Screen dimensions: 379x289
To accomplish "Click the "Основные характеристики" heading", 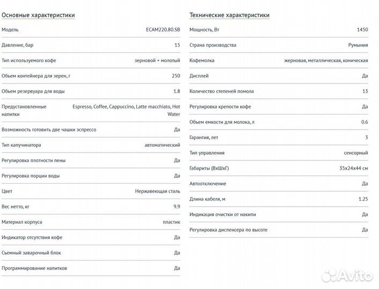I will 38,15.
